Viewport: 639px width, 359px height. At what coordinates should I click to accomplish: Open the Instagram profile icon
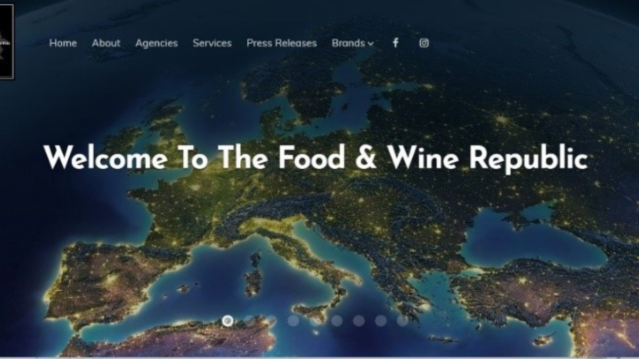click(x=424, y=43)
